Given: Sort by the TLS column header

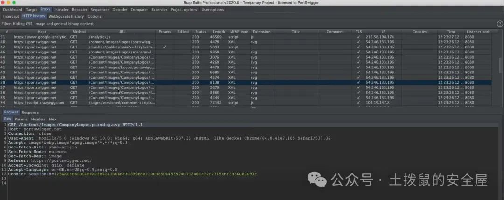Looking at the screenshot, I should (358, 32).
